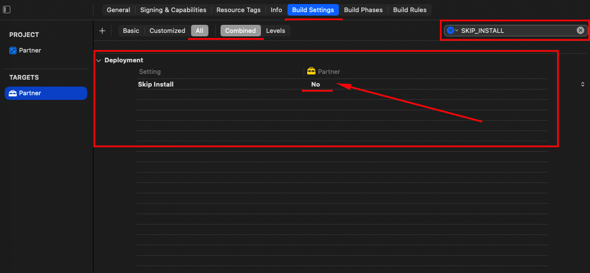Select the Partner project icon
Image resolution: width=590 pixels, height=273 pixels.
(13, 50)
